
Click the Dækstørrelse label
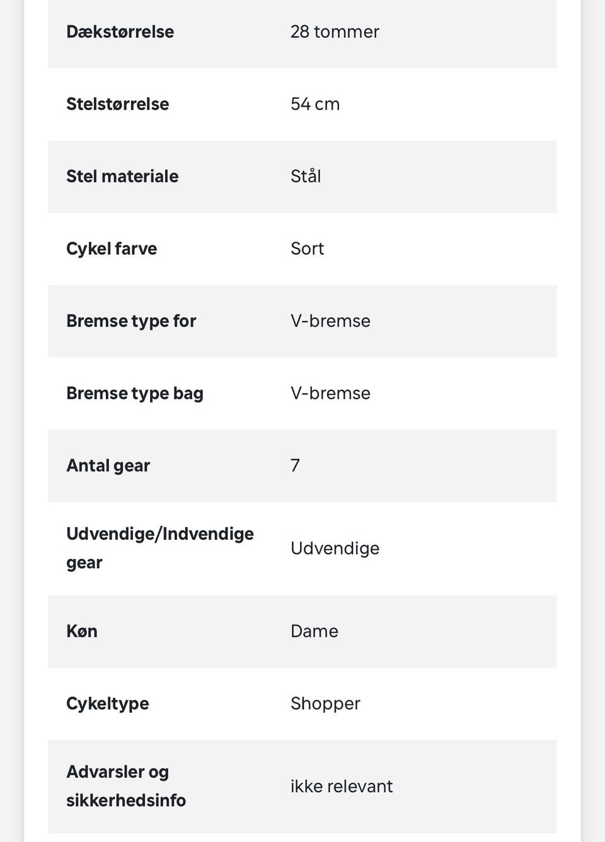(x=120, y=32)
